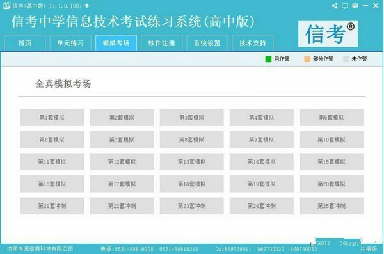The height and width of the screenshot is (254, 384).
Task: Start 第21套冲刺 exam
Action: pos(52,206)
